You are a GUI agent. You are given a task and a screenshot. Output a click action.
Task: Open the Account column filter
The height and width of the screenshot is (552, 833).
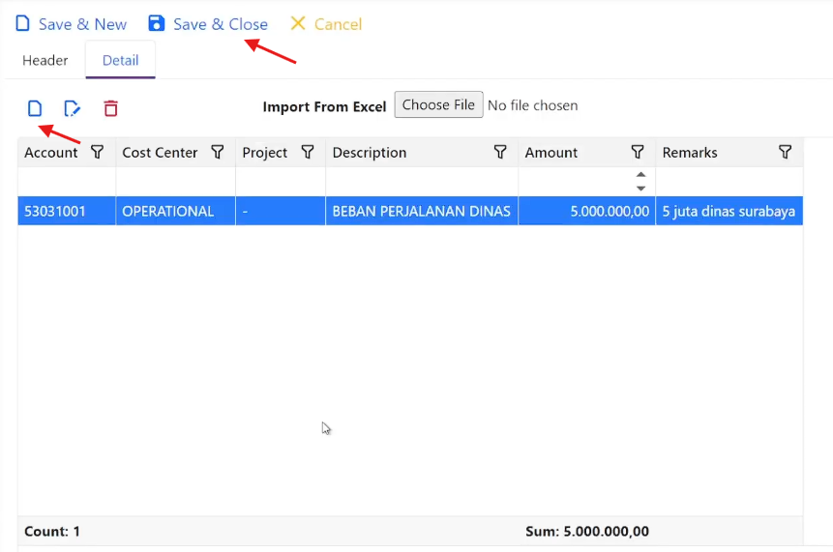coord(97,153)
